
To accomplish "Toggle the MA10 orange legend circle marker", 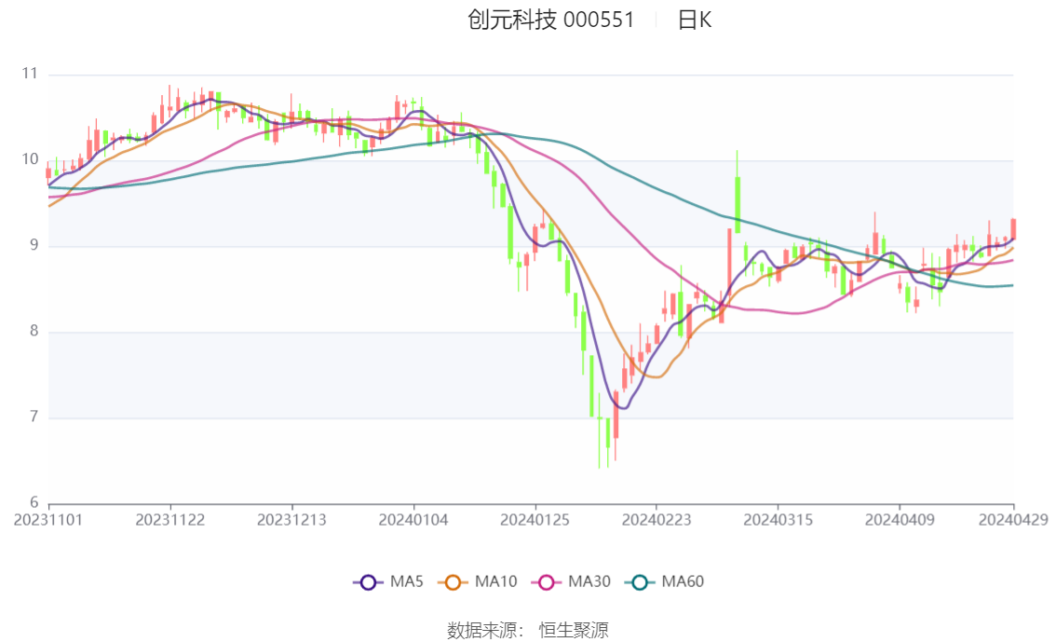I will coord(454,582).
